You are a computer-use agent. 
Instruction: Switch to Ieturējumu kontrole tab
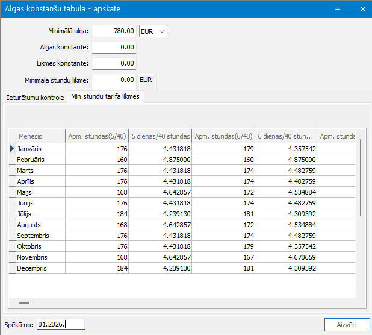[x=36, y=98]
